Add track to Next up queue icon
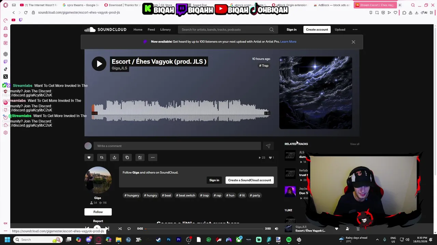437x245 pixels. [140, 158]
